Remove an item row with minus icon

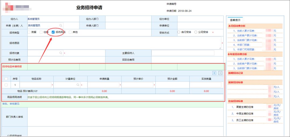click(220, 73)
